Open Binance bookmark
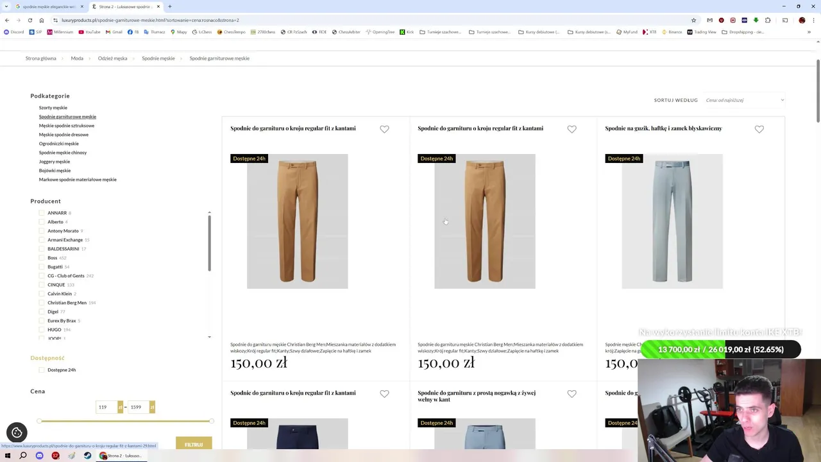 pos(672,32)
